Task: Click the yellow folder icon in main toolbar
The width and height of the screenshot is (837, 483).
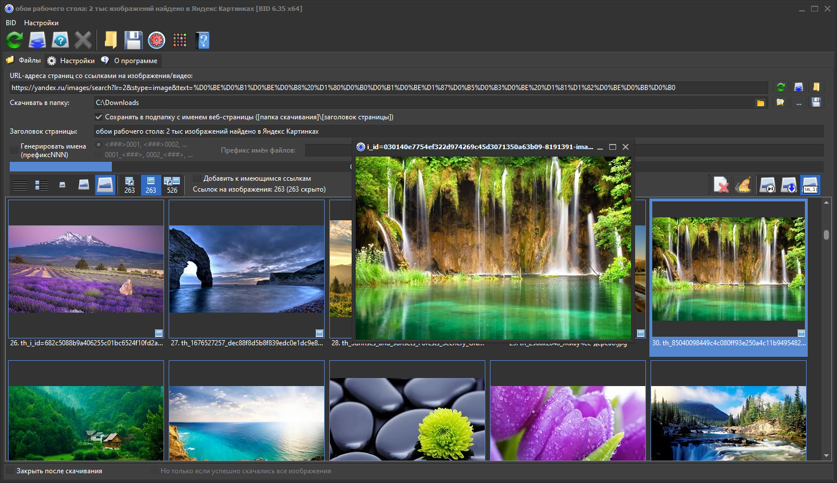Action: point(111,40)
